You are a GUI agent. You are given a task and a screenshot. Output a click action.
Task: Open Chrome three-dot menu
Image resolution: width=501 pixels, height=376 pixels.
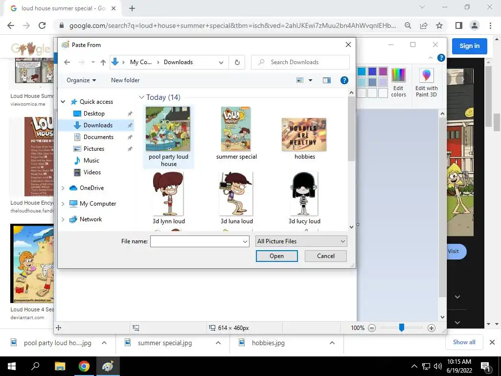[x=490, y=25]
